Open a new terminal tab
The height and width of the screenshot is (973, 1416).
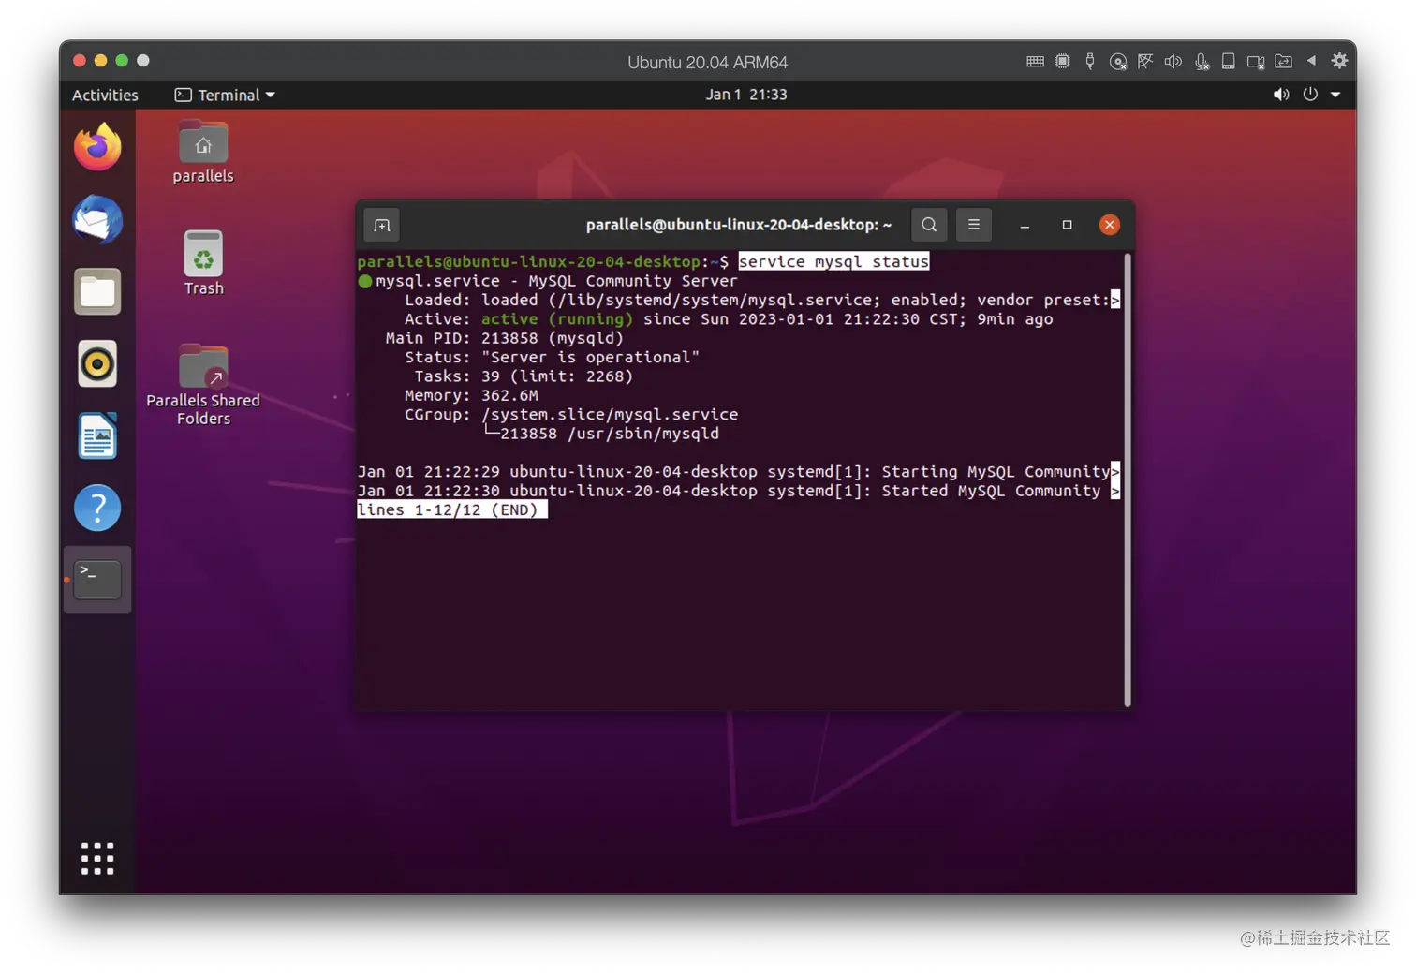[380, 225]
